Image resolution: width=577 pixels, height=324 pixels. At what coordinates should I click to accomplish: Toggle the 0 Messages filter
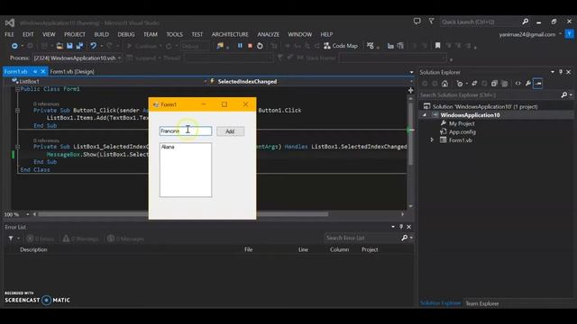point(125,238)
